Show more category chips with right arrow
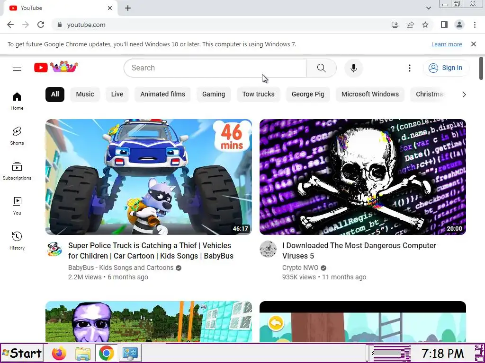This screenshot has width=485, height=363. pyautogui.click(x=464, y=95)
